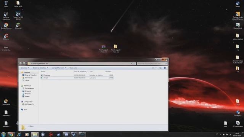Viewport: 244px width, 137px height.
Task: Open the Organizar dropdown menu
Action: 25,68
